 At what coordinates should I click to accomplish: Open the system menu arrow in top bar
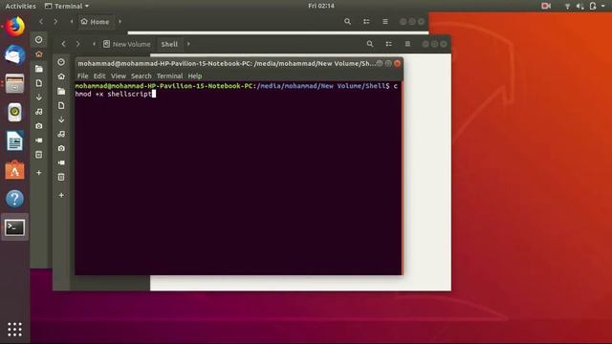[604, 6]
